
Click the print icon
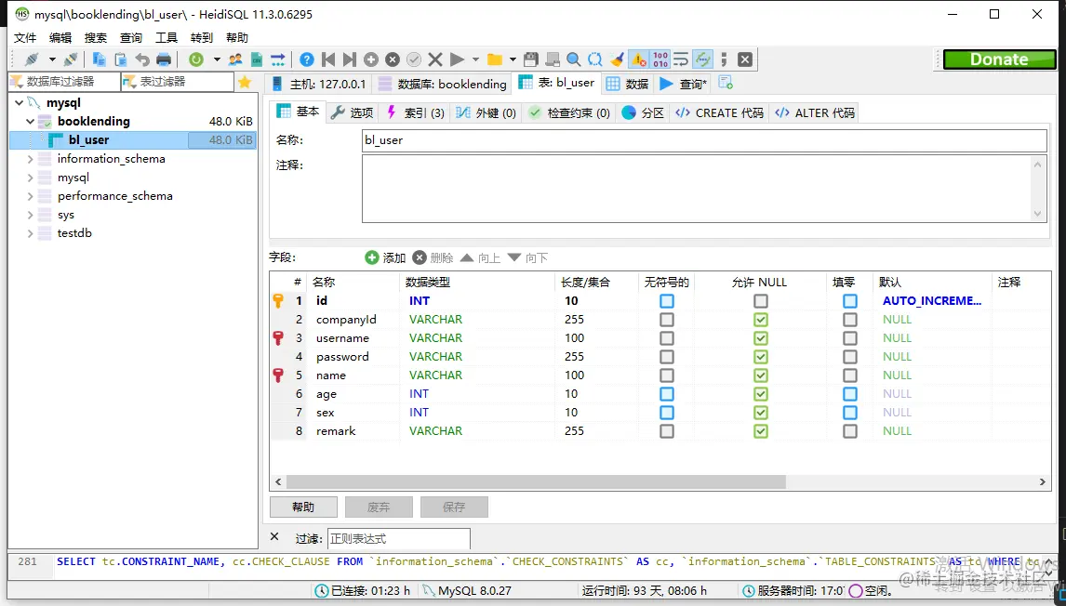pos(164,59)
